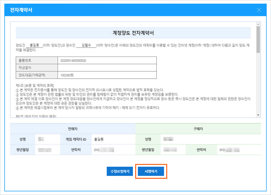Click the 계정양도 전자계약서 heading

133,33
